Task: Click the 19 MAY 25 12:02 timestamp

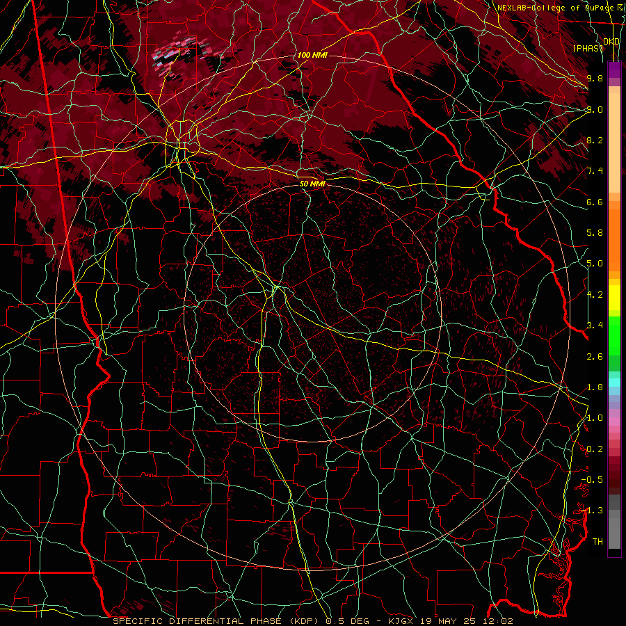Action: click(467, 621)
